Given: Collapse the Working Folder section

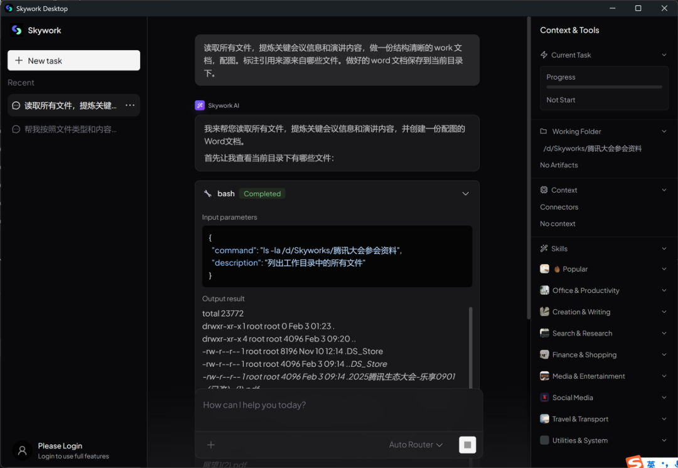Looking at the screenshot, I should coord(664,131).
